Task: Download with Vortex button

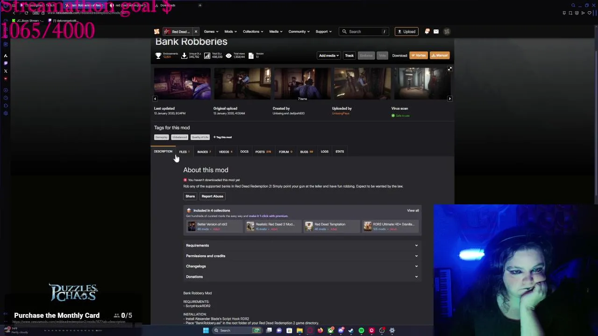Action: pyautogui.click(x=419, y=56)
